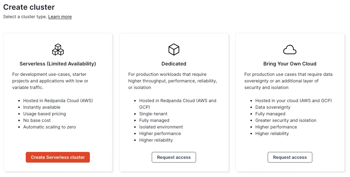Click the Bring Your Own Cloud icon
Image resolution: width=350 pixels, height=177 pixels.
tap(290, 49)
